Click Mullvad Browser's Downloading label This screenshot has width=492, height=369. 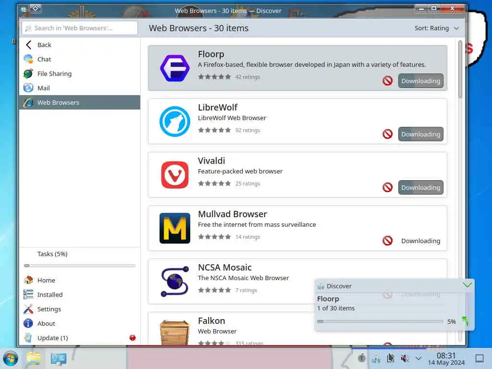[420, 241]
